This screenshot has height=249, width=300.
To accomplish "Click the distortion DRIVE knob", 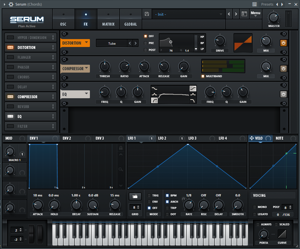I will [220, 41].
